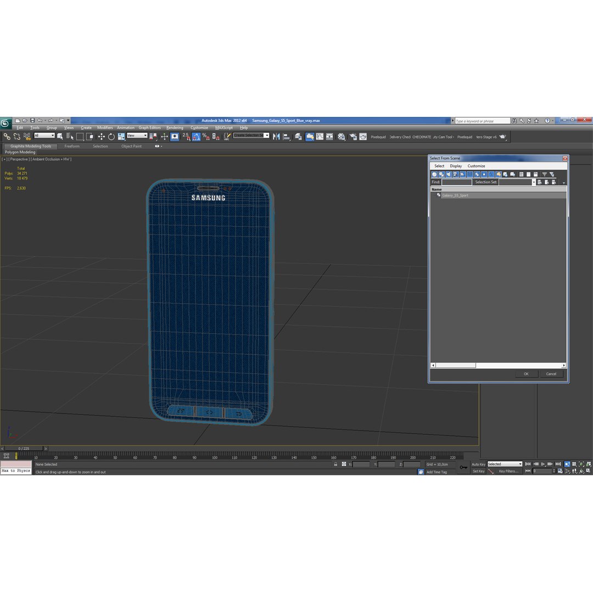Open the Graph Editors menu
The image size is (593, 593).
(149, 128)
